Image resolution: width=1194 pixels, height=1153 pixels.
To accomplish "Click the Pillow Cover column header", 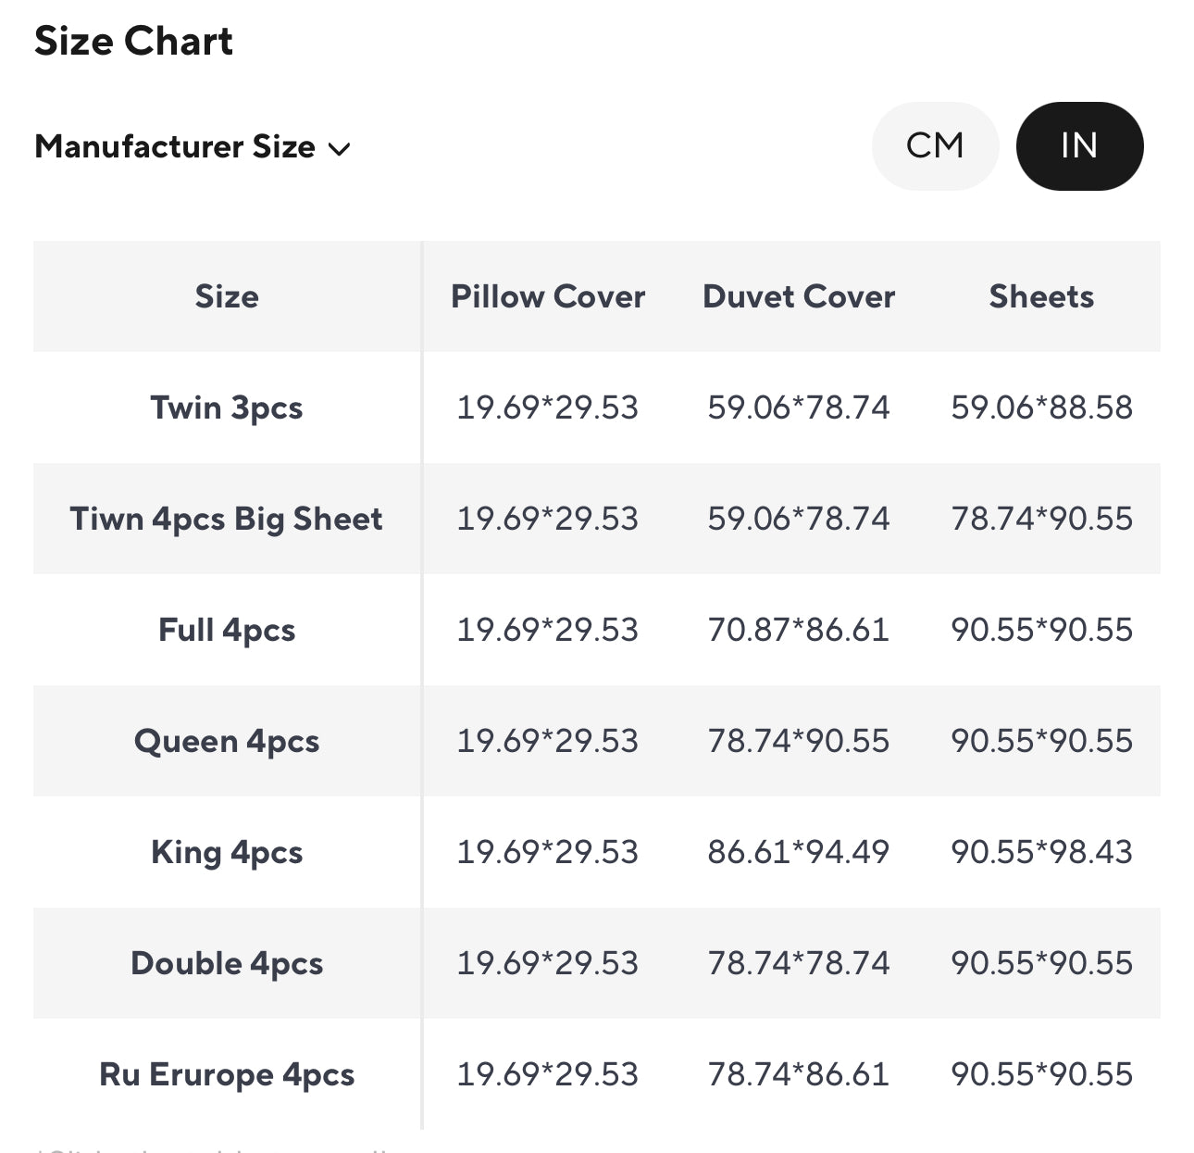I will pyautogui.click(x=548, y=296).
